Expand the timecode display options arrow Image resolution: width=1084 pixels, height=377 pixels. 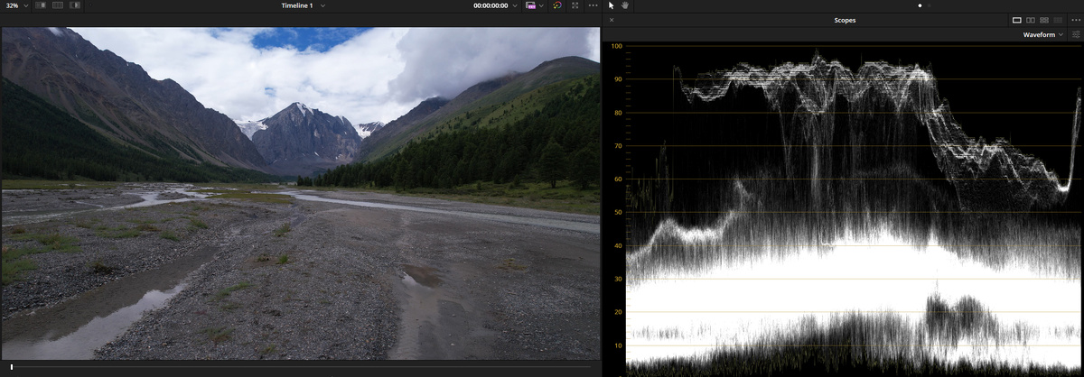[515, 5]
